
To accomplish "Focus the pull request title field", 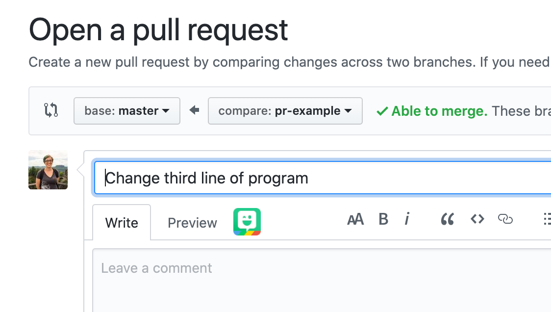I will pos(324,178).
